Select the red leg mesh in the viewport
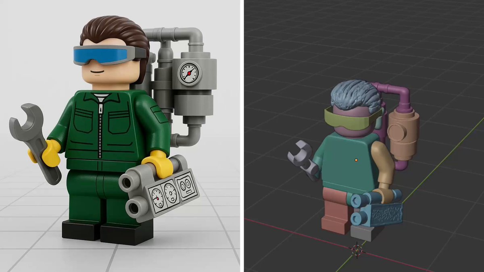The height and width of the screenshot is (272, 484). pyautogui.click(x=335, y=212)
